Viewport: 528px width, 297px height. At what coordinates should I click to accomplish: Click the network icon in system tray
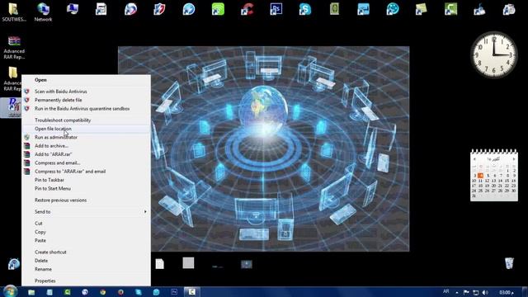click(x=476, y=292)
